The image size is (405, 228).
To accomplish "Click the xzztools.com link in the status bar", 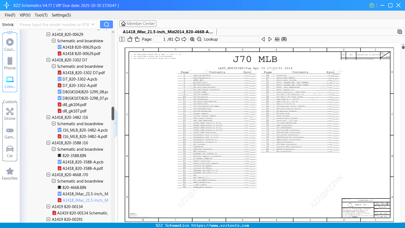I will pos(220,225).
